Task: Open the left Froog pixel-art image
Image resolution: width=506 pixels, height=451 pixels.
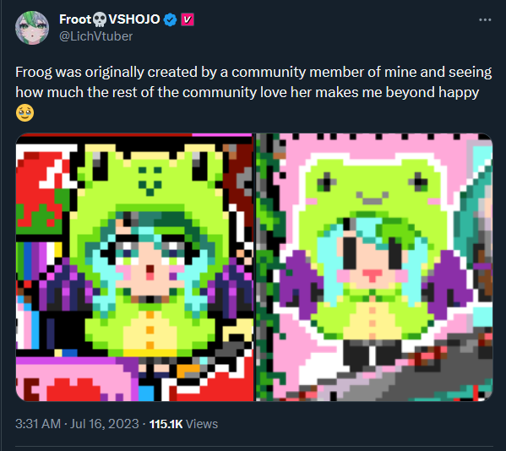Action: point(135,267)
